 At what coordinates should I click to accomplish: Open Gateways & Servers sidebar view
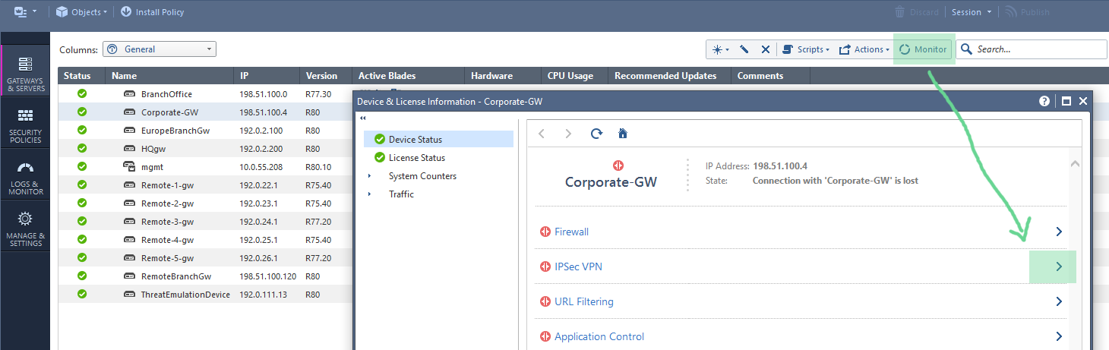click(26, 74)
